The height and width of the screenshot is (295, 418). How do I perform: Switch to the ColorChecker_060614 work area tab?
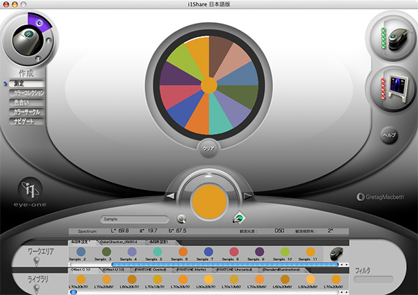pyautogui.click(x=119, y=242)
